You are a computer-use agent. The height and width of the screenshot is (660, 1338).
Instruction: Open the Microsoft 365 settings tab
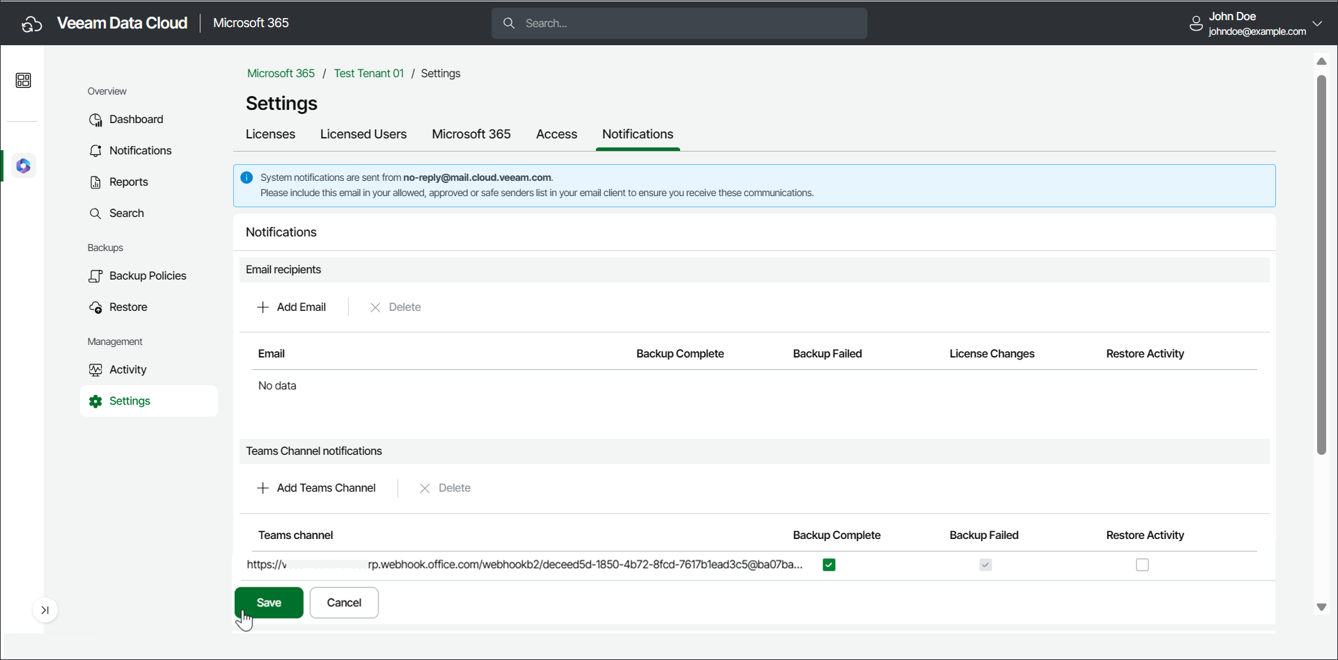(x=471, y=134)
